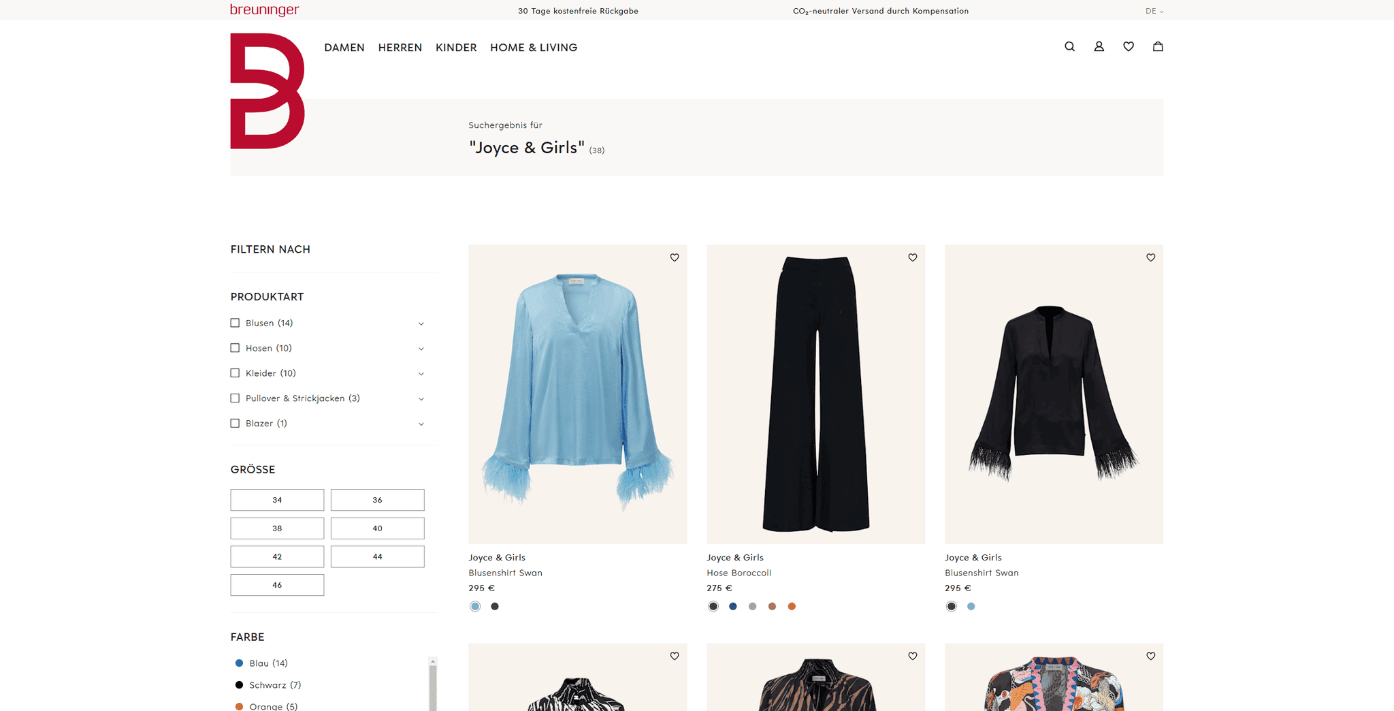Image resolution: width=1394 pixels, height=711 pixels.
Task: Filter by color Blau
Action: point(261,663)
